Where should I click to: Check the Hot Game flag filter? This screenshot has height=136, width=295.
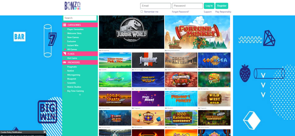pyautogui.click(x=65, y=58)
